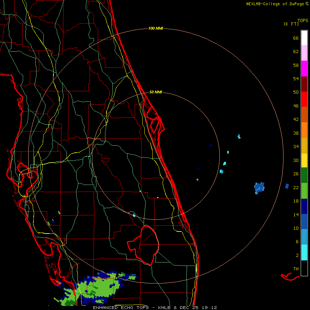Viewport: 310px width, 310px height.
Task: Click the bright orange legend swatch
Action: [304, 130]
